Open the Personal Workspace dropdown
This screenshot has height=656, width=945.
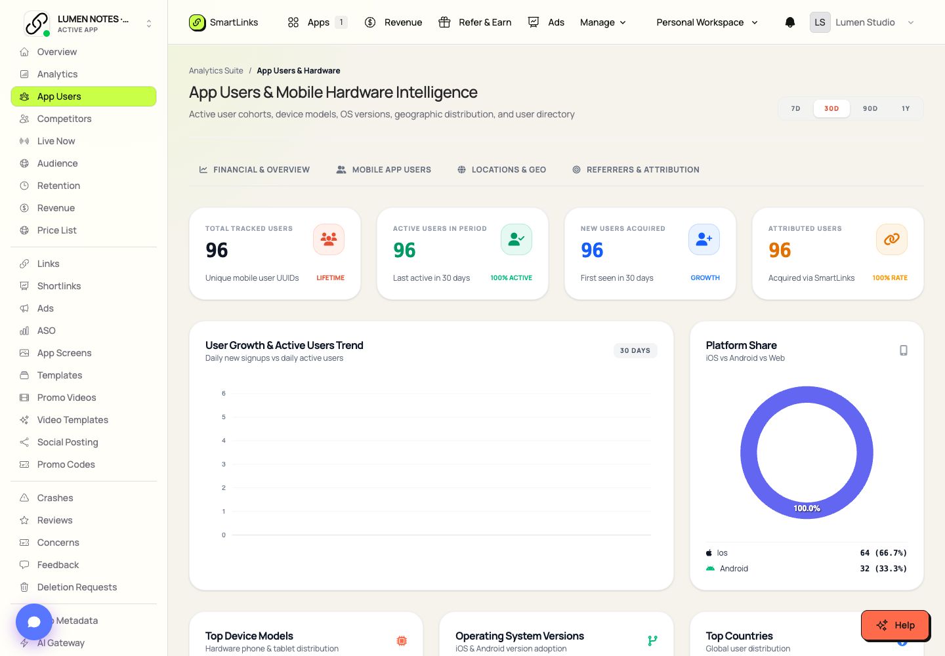(x=707, y=22)
